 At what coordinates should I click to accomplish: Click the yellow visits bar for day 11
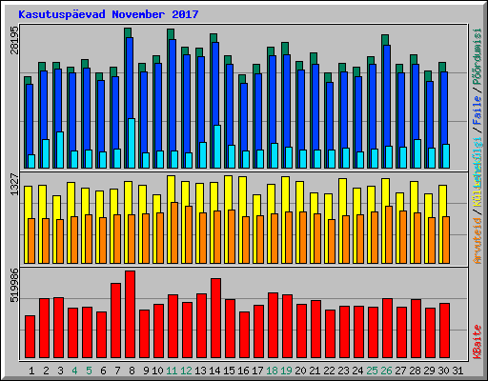pyautogui.click(x=171, y=189)
